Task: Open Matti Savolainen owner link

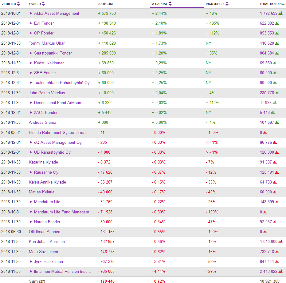Action: pos(43,252)
